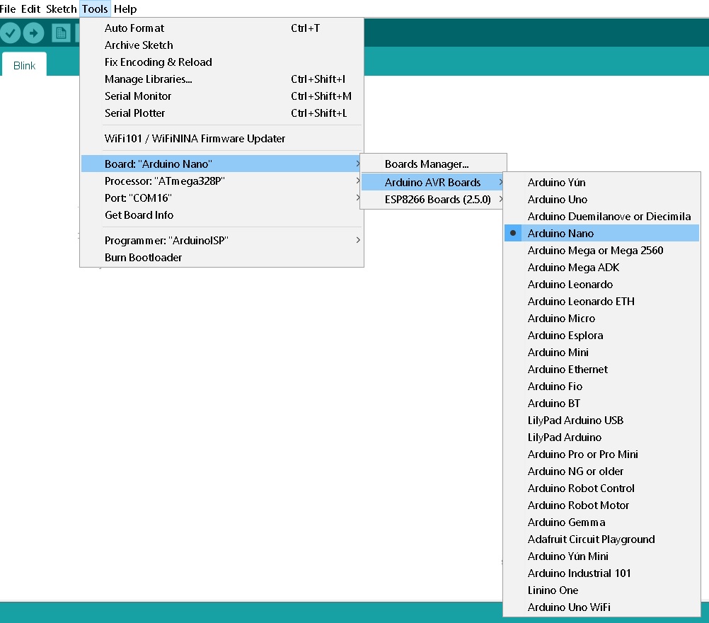Viewport: 709px width, 623px height.
Task: Open the Sketch menu
Action: tap(61, 9)
